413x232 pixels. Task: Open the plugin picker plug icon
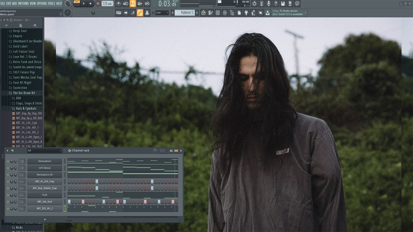point(246,13)
